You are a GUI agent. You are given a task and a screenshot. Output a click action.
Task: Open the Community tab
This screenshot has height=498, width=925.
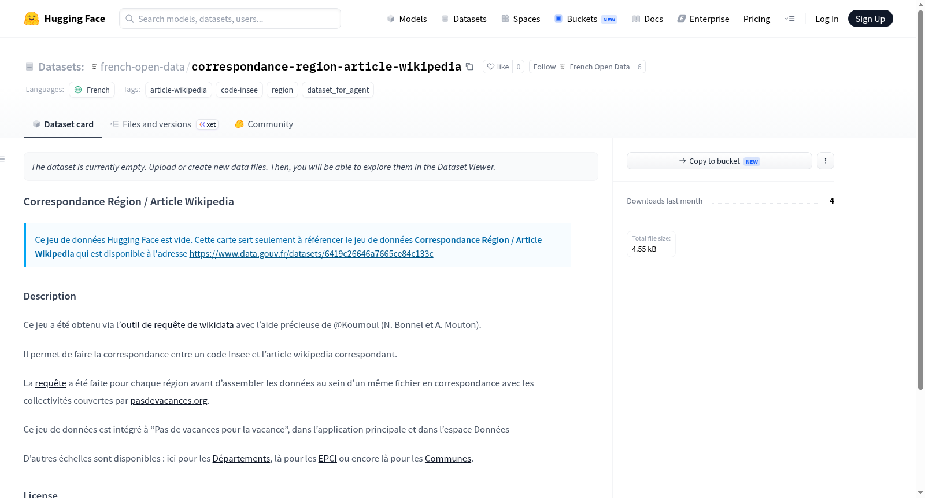[264, 124]
